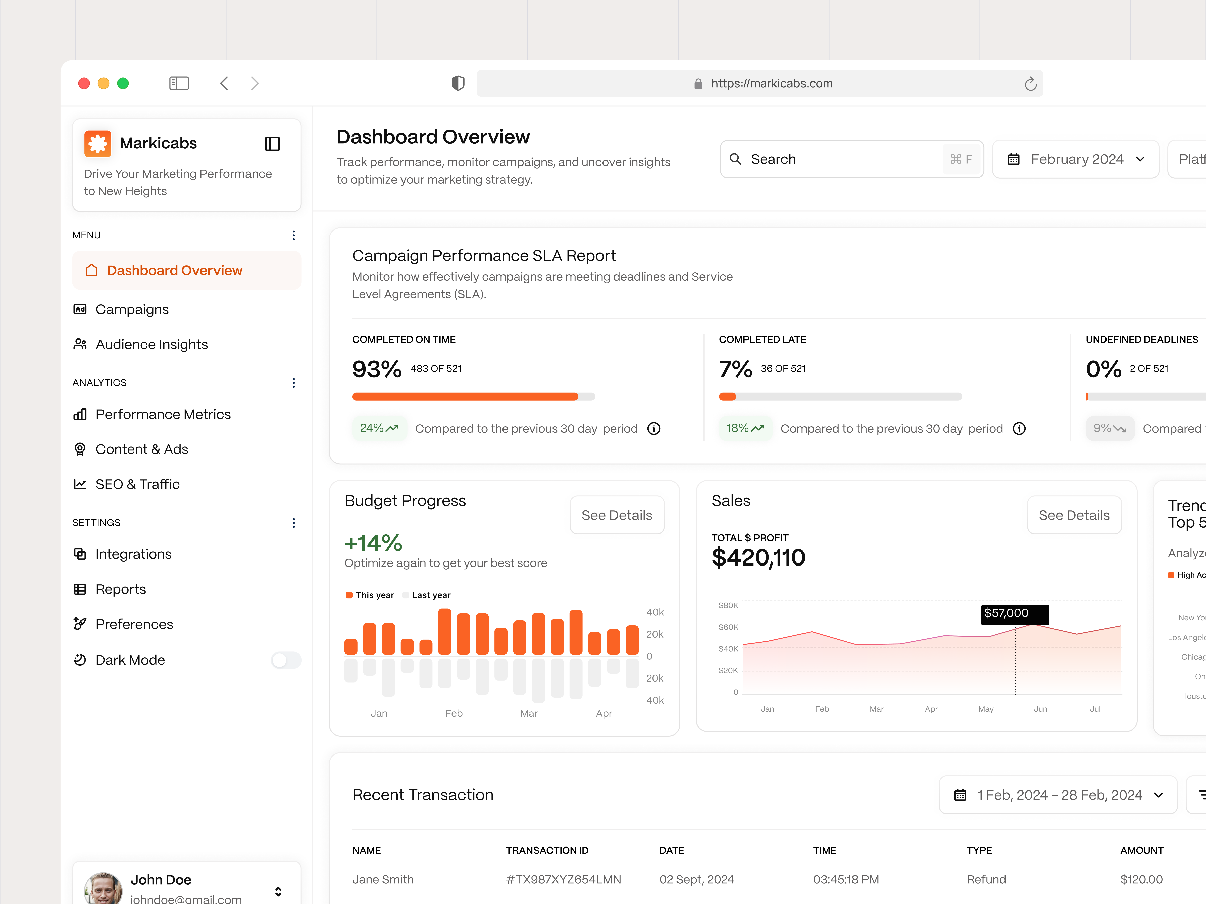Screen dimensions: 1206x904
Task: Click the Performance Metrics bar chart icon
Action: (x=80, y=414)
